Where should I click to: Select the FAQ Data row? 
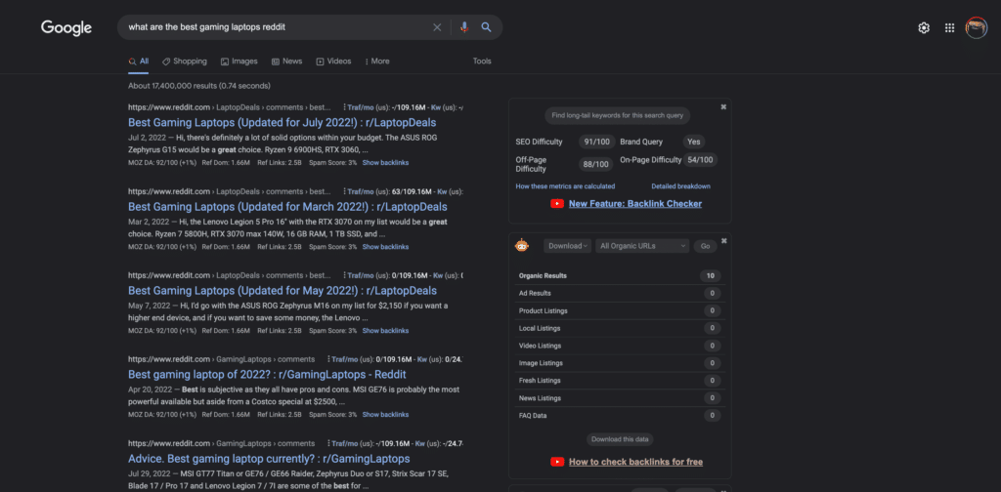619,416
